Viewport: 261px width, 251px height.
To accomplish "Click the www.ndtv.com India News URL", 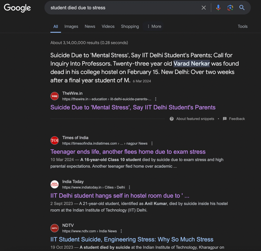I will [89, 231].
